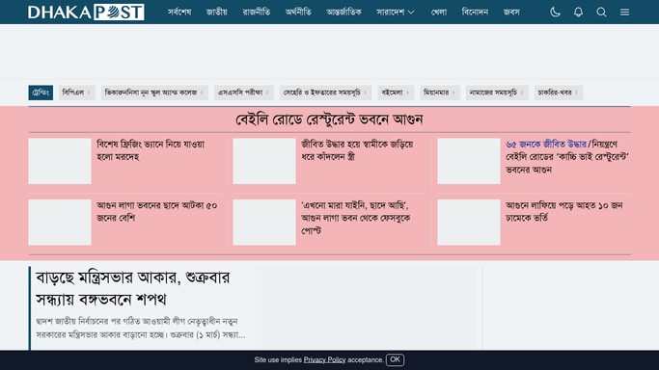
Task: Open the চাকরির-খবর trending tag
Action: pos(559,92)
